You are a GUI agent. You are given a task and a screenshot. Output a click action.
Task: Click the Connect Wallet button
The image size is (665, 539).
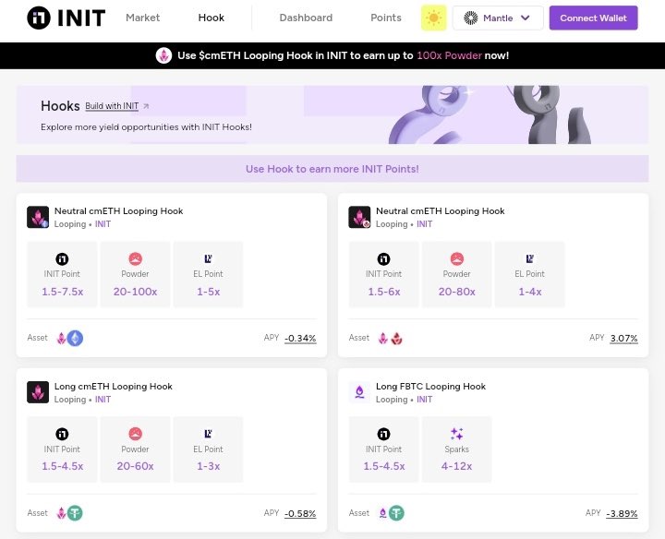tap(593, 18)
